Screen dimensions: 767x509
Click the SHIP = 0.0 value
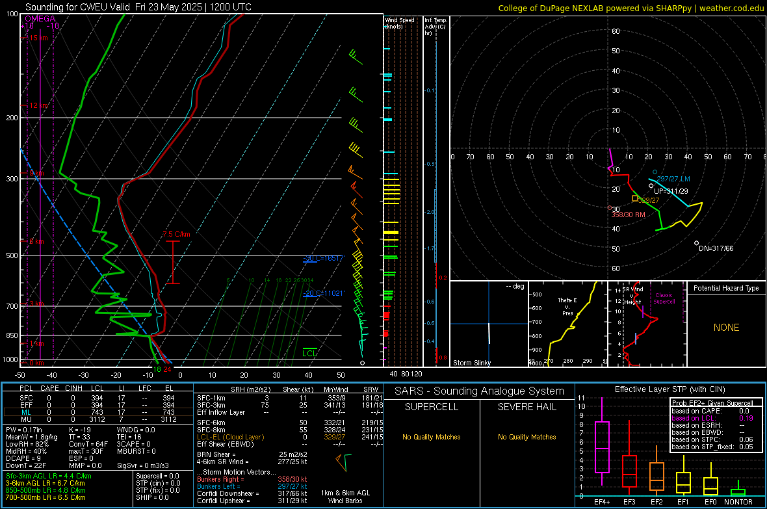[153, 497]
